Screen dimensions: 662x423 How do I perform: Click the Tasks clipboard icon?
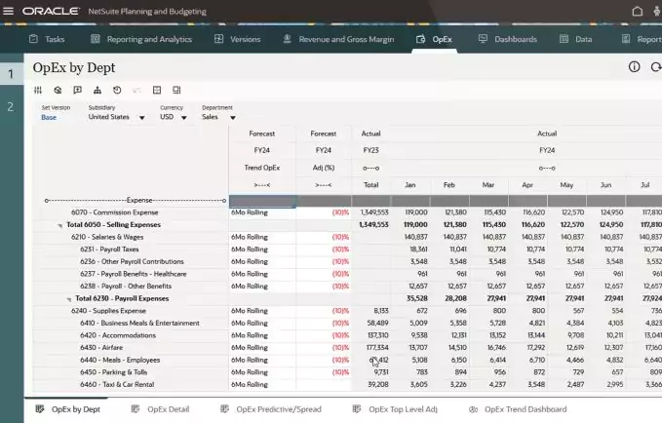(x=33, y=39)
